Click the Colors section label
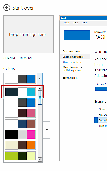Viewport: 107px width, 171px height. (x=9, y=69)
